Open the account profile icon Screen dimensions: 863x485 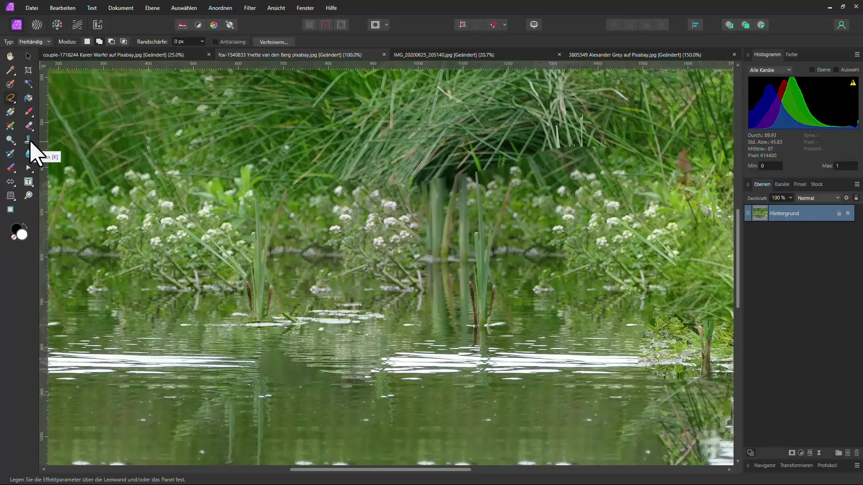pyautogui.click(x=841, y=25)
